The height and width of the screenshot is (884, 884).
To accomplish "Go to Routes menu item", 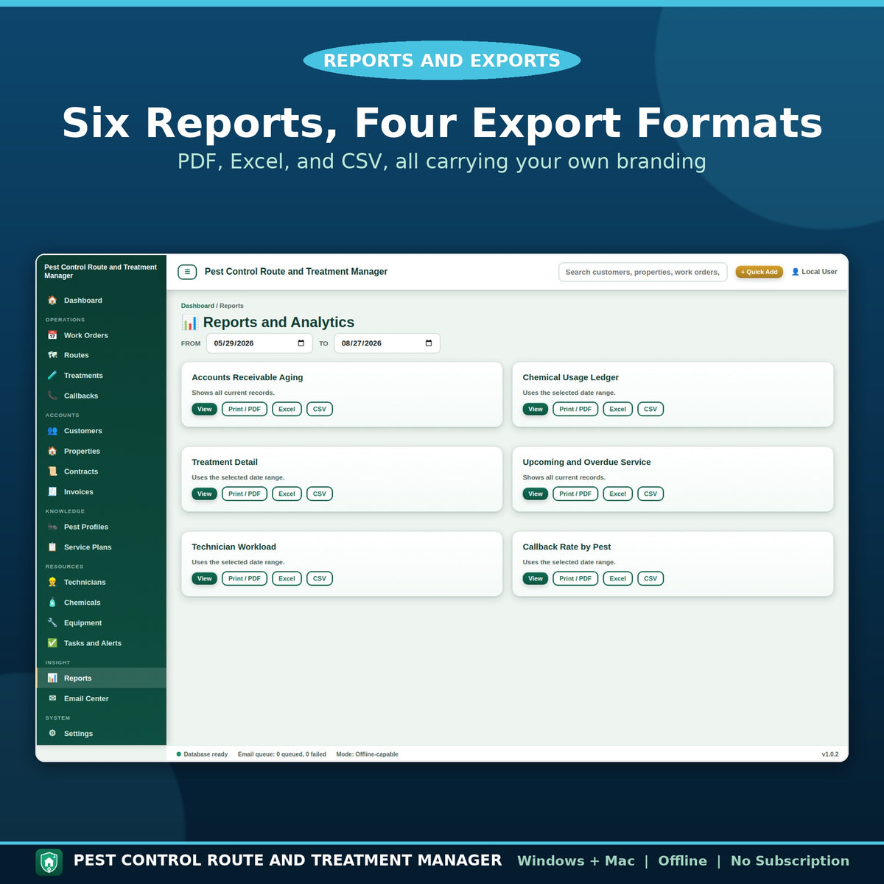I will 102,355.
